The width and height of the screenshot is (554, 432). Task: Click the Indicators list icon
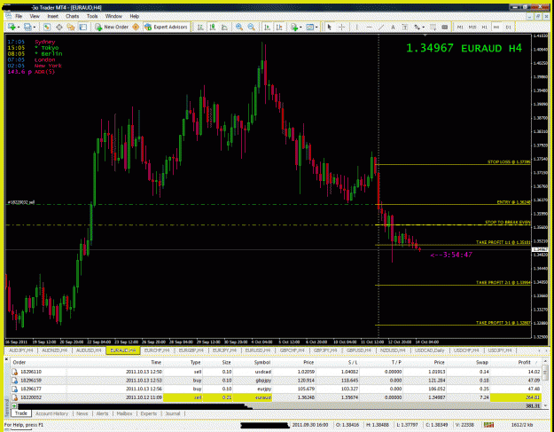coord(294,27)
